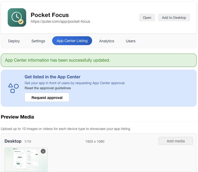Click Get listed in the App Center heading

(52, 77)
